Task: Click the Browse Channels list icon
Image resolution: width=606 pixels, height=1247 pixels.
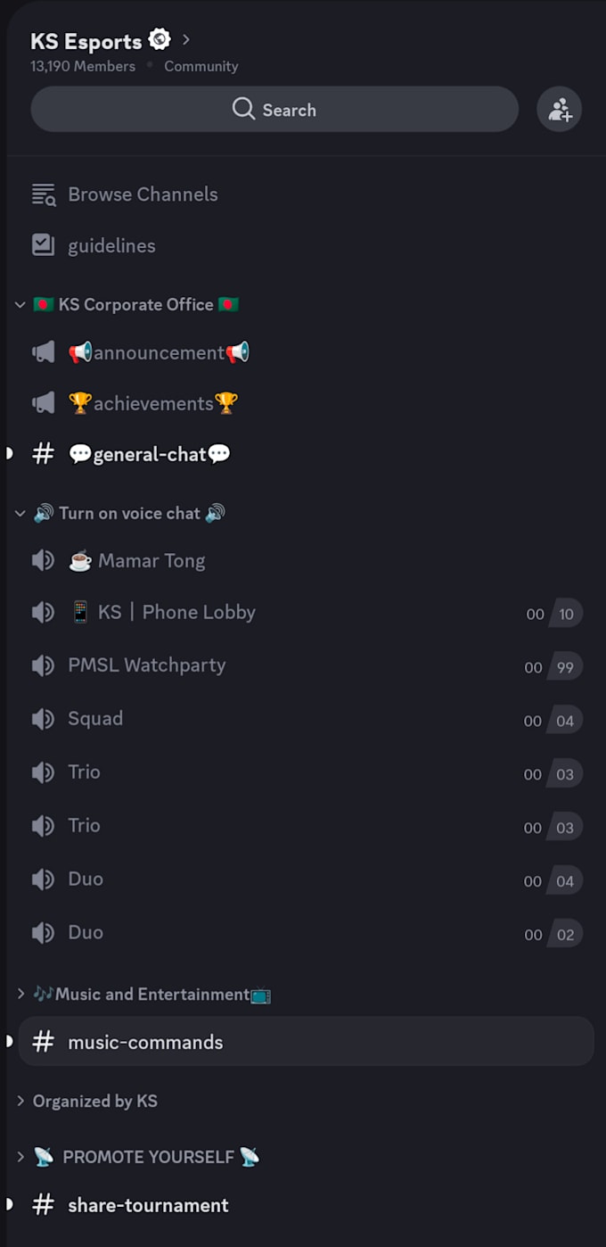Action: point(44,194)
